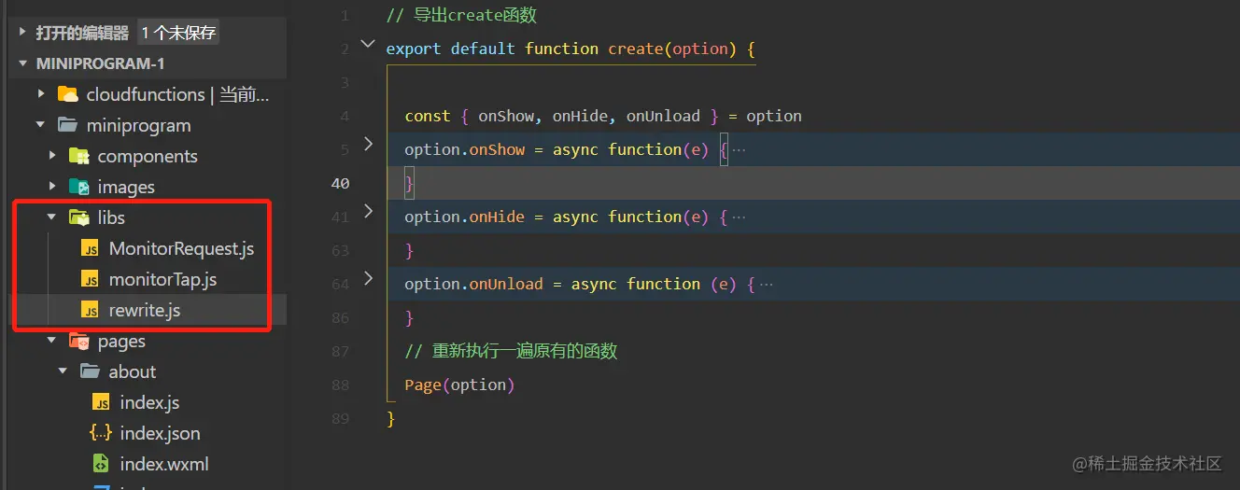Unfold the onShow function arrow at line 5
This screenshot has width=1240, height=490.
point(368,145)
